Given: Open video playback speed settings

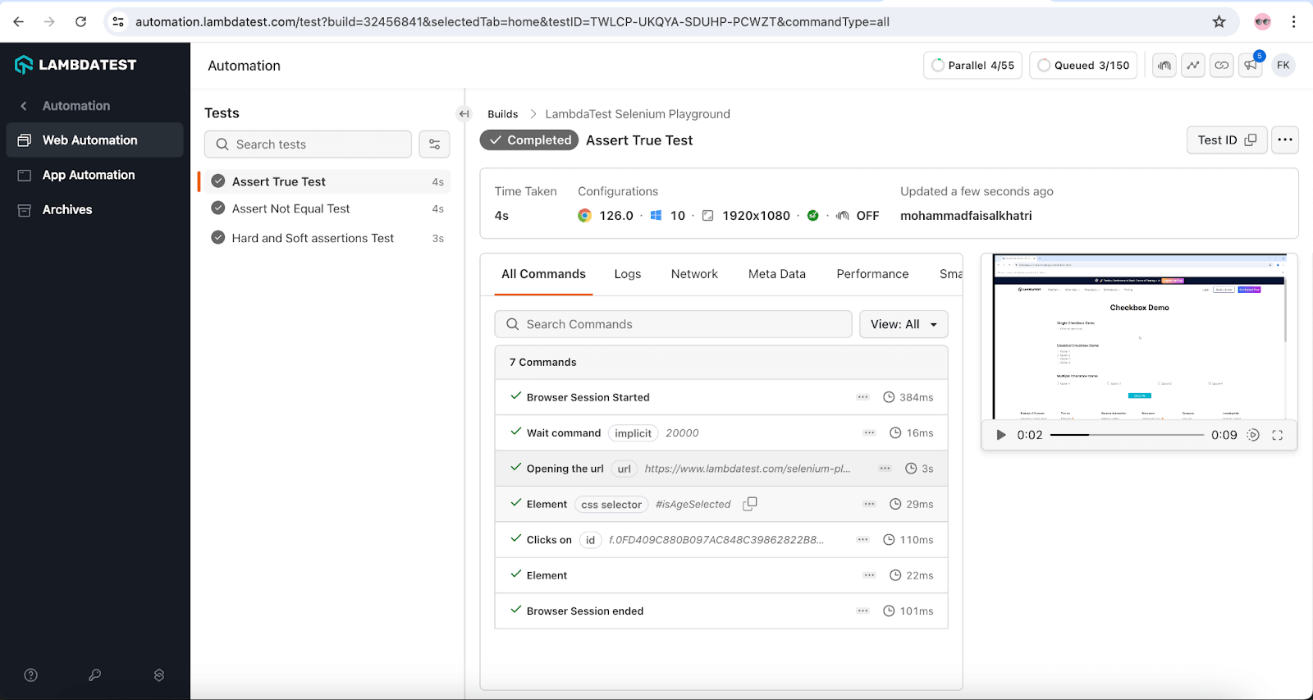Looking at the screenshot, I should (1253, 435).
